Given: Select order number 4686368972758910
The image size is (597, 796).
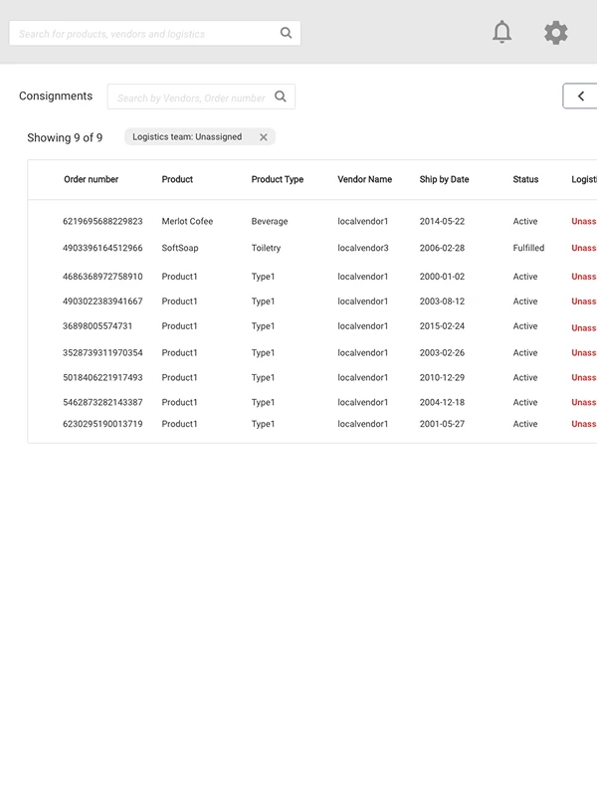Looking at the screenshot, I should 102,277.
